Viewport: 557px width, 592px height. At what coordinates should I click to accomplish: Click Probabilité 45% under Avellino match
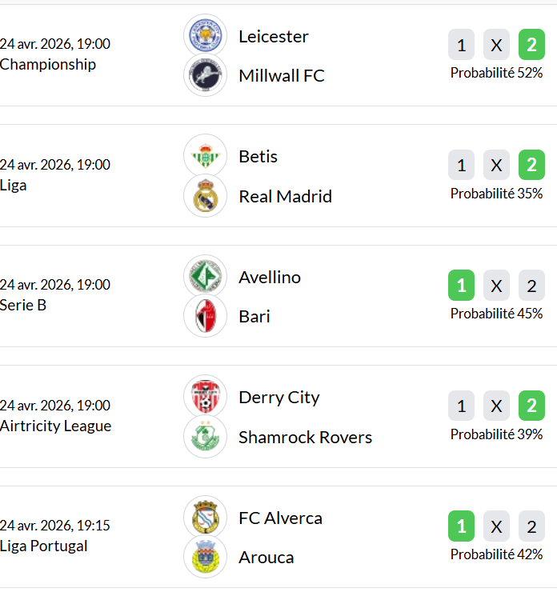click(x=496, y=314)
